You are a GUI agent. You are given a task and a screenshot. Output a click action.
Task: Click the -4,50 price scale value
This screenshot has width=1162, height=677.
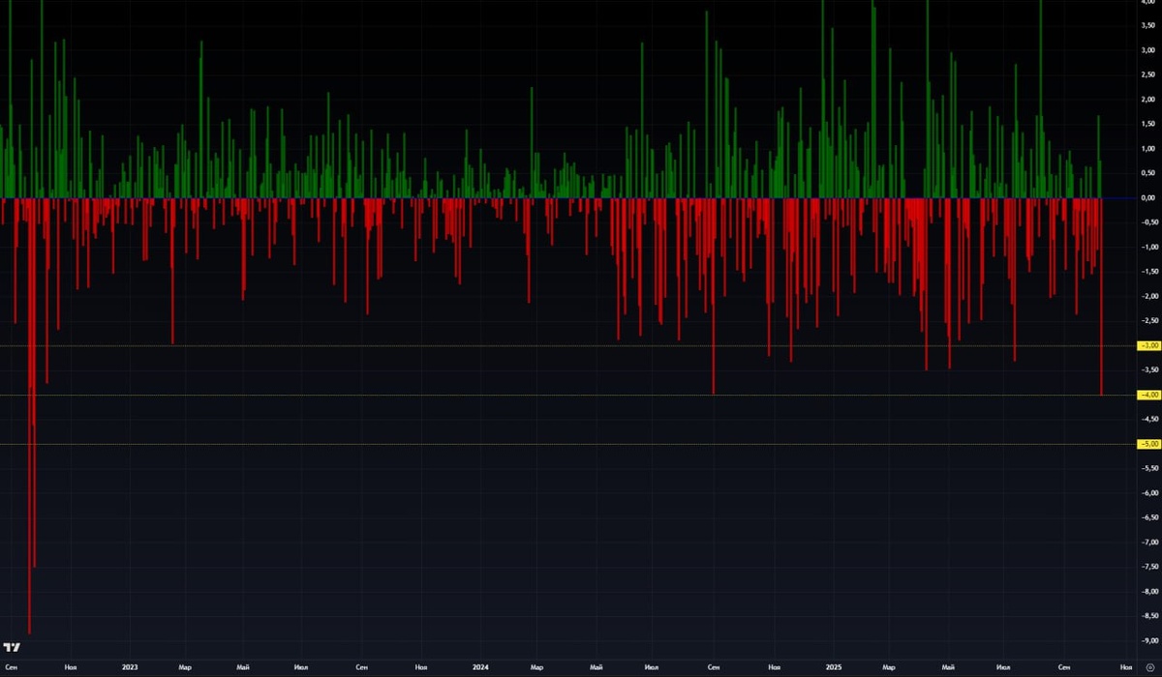1149,420
